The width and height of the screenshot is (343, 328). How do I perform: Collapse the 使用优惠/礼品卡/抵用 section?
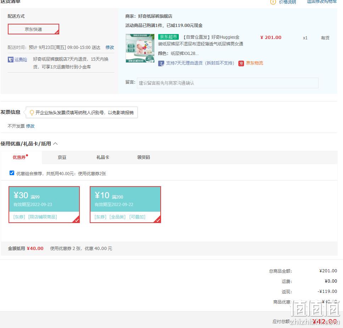tap(56, 144)
